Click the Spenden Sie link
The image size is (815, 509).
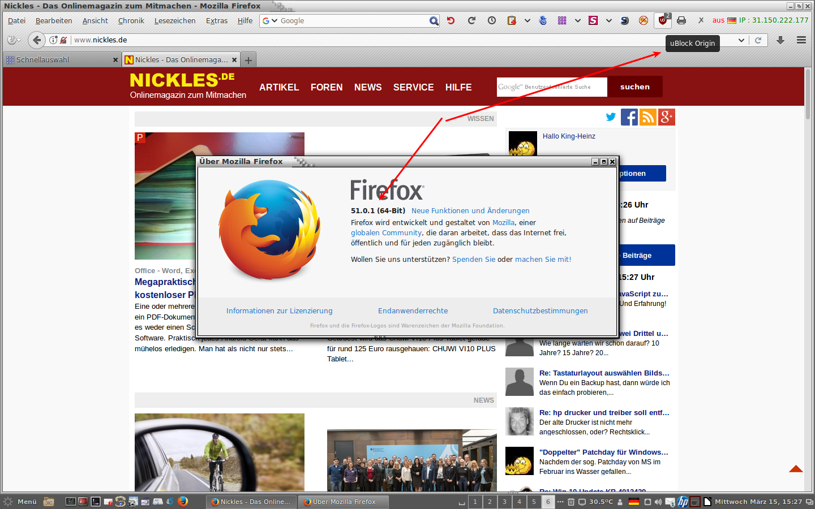pyautogui.click(x=474, y=260)
